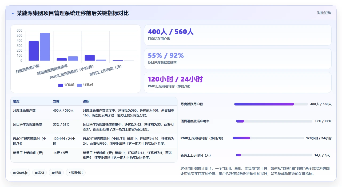
Task: Click the 对比矩阵 label in header
Action: click(324, 13)
